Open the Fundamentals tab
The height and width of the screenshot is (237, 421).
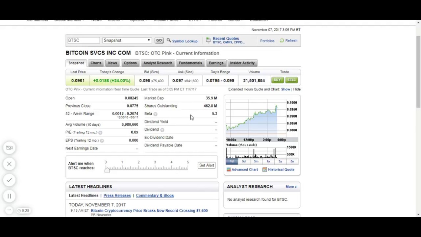point(190,63)
